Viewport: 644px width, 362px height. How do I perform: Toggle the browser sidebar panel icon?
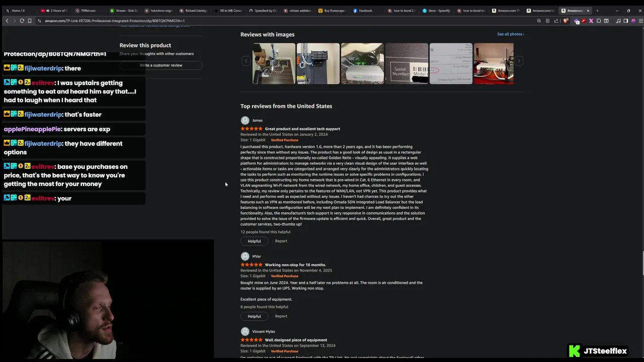[625, 21]
